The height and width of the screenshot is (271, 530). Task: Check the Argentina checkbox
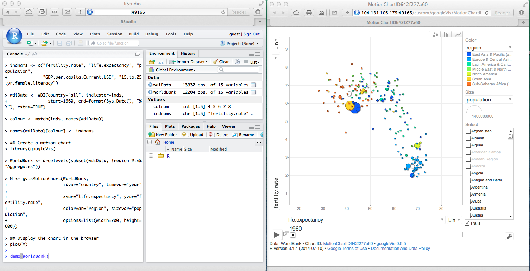coord(468,187)
